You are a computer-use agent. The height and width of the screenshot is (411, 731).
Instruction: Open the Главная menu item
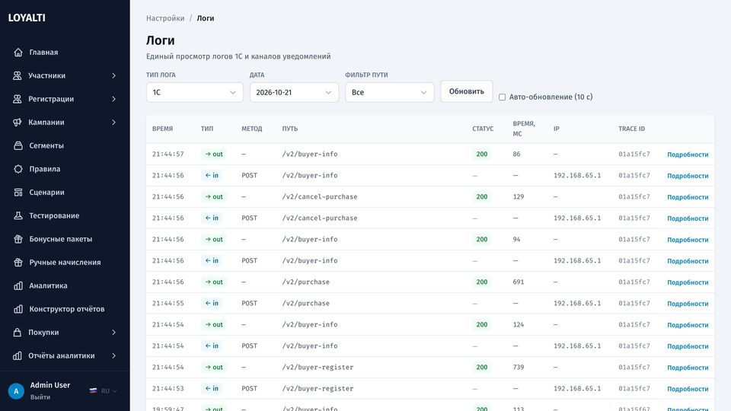pyautogui.click(x=65, y=53)
